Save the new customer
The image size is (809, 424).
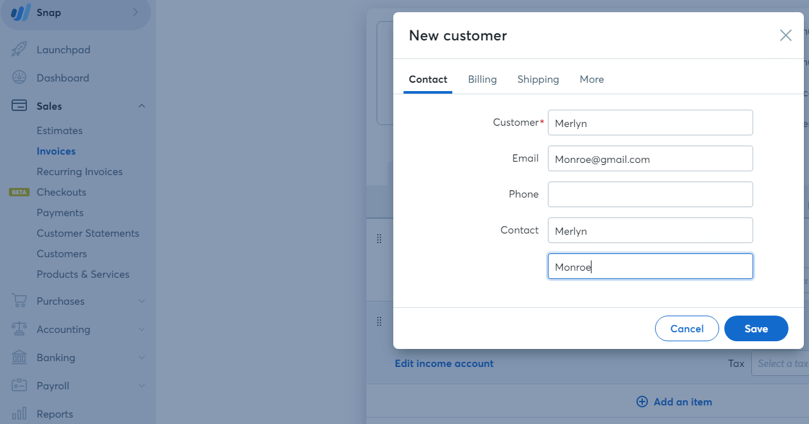[756, 328]
